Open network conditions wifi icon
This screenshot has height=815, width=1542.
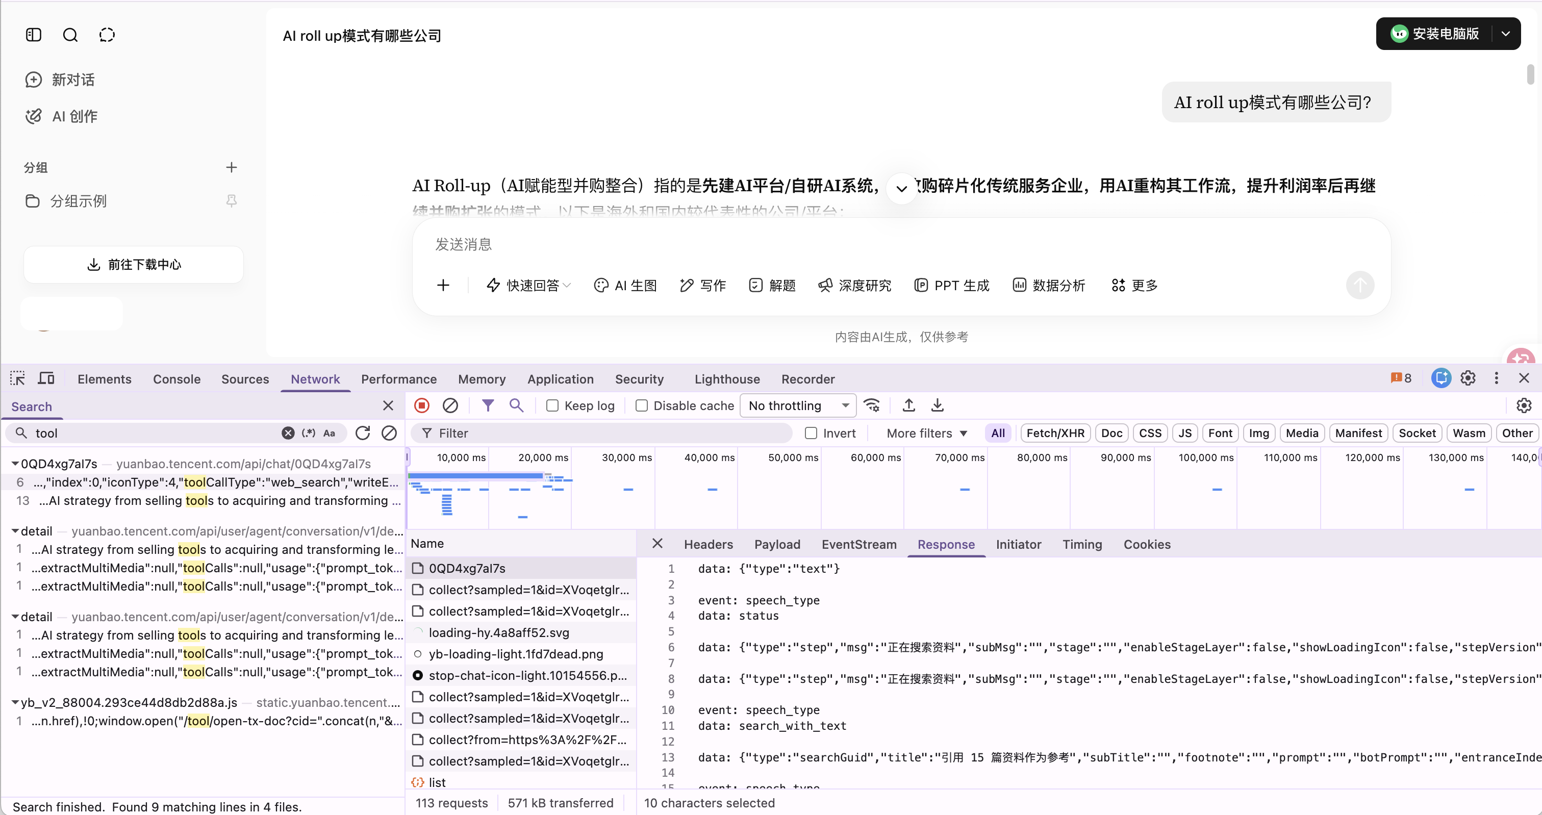(x=872, y=405)
